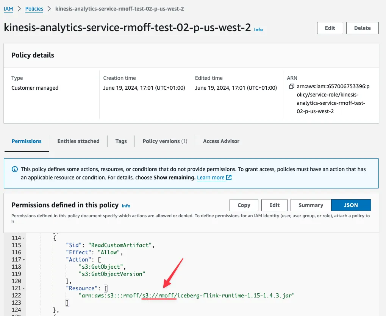386x316 pixels.
Task: Click the Creation time June 19, 2024 value
Action: (144, 88)
